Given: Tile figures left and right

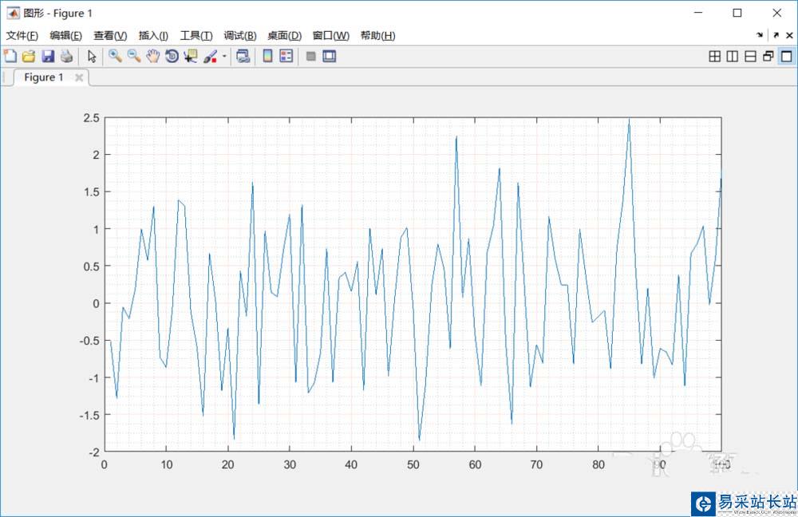Looking at the screenshot, I should pyautogui.click(x=733, y=56).
